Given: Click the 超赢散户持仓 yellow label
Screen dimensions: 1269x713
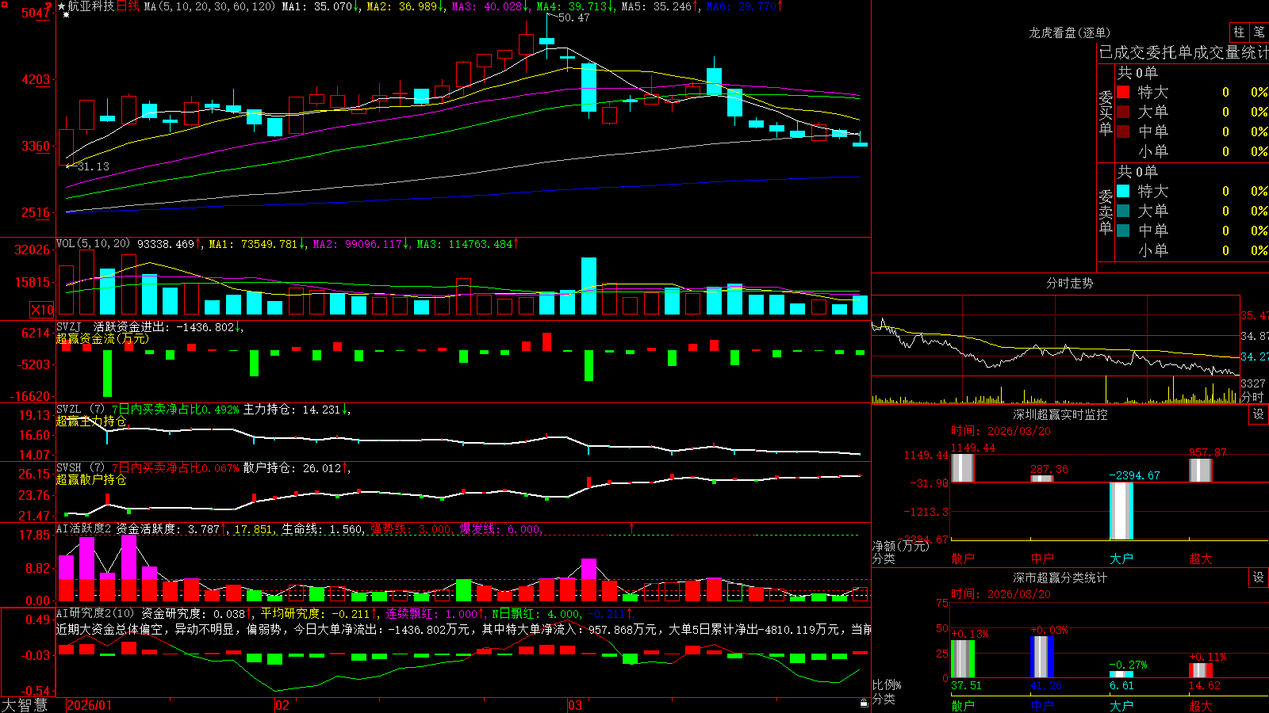Looking at the screenshot, I should coord(91,479).
